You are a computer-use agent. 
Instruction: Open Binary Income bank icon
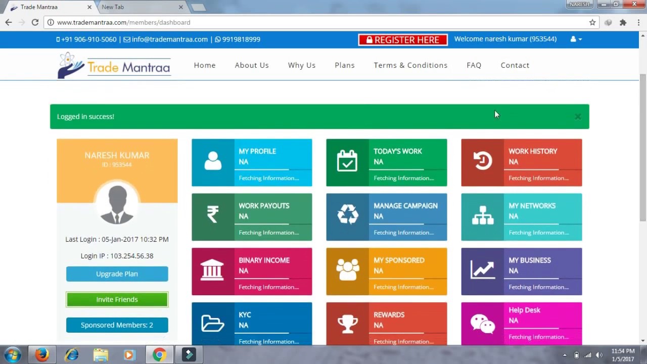pos(212,270)
